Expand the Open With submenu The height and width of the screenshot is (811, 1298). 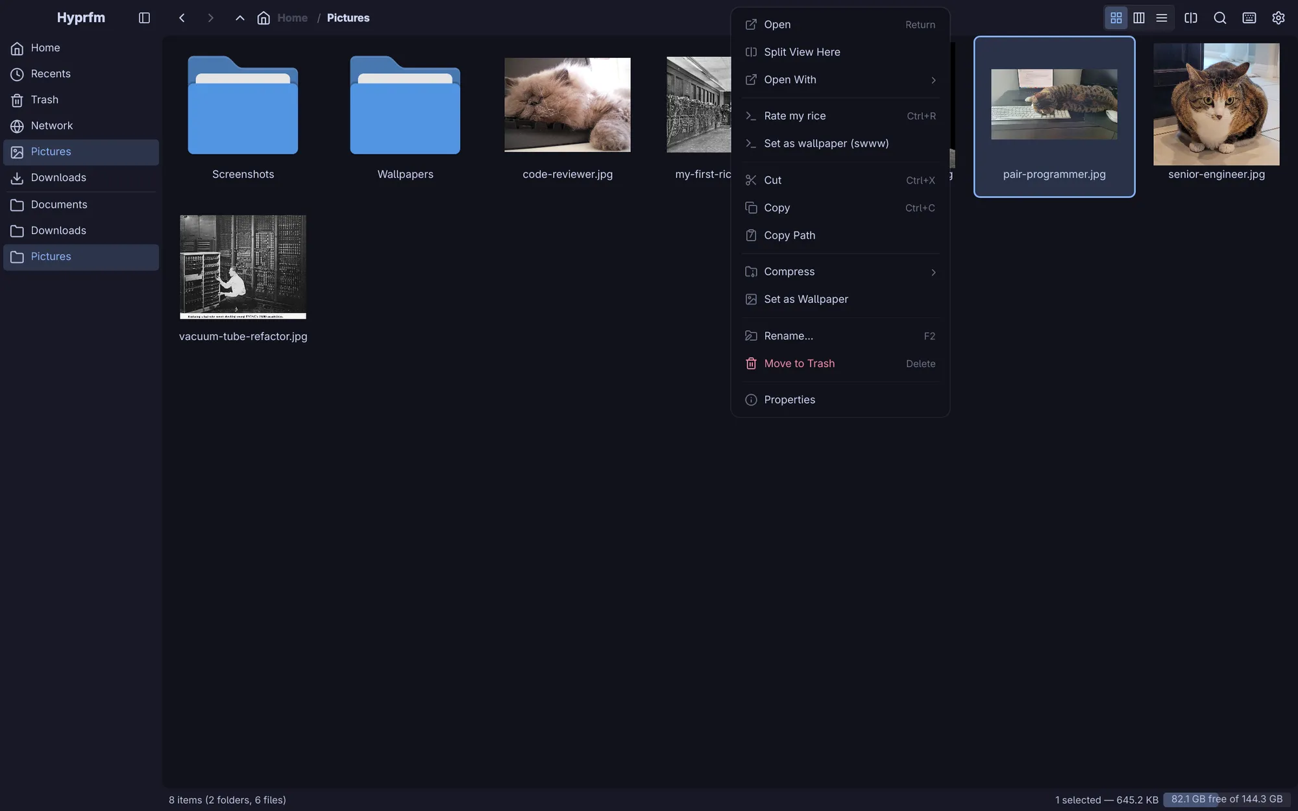[840, 80]
